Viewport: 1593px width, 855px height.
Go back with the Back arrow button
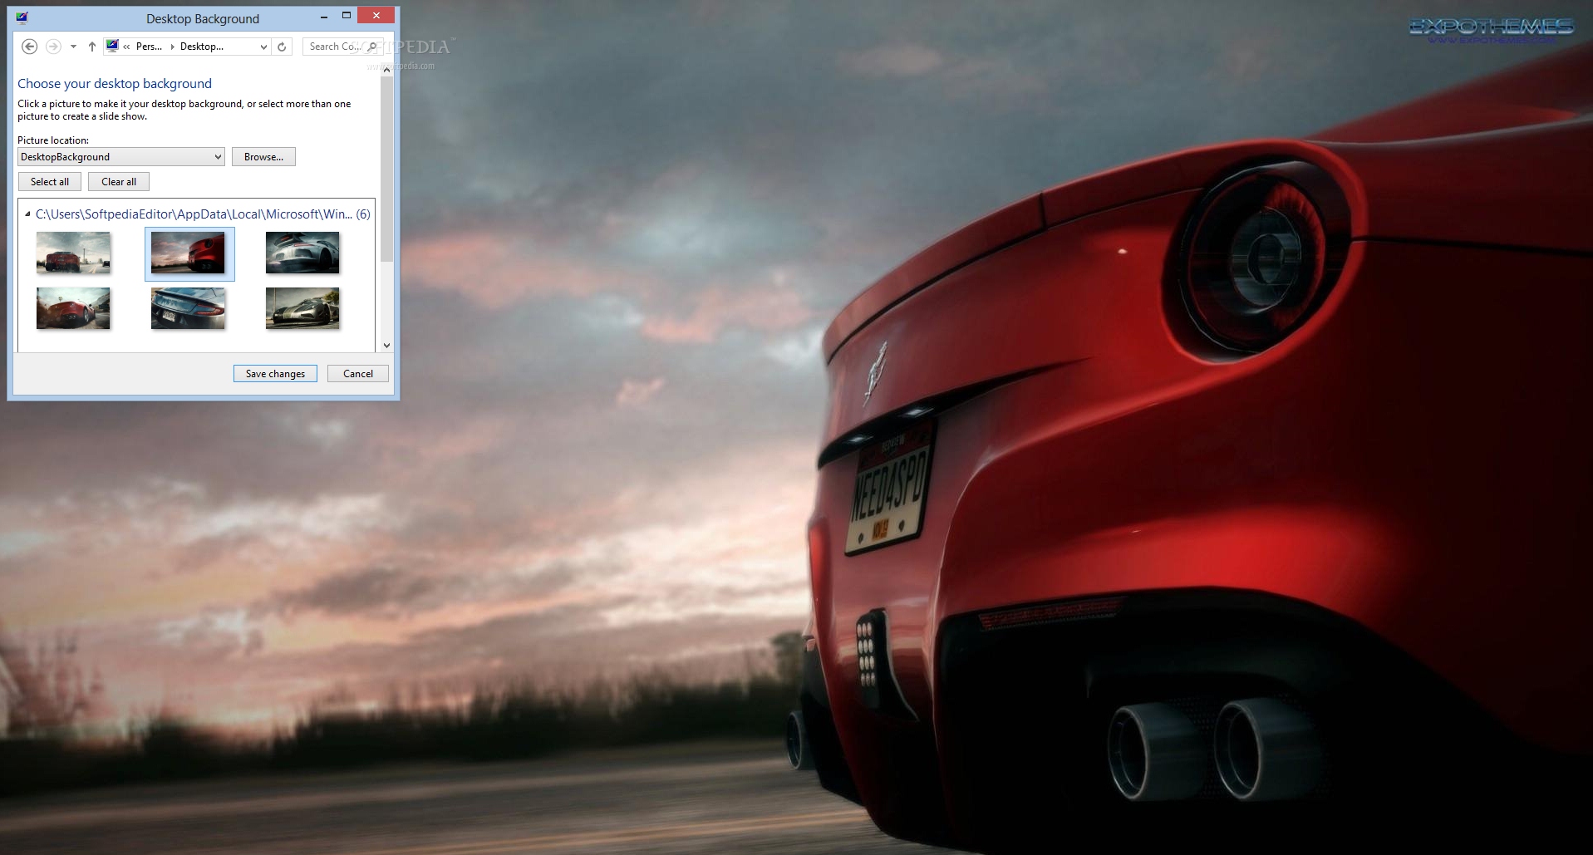(x=29, y=47)
